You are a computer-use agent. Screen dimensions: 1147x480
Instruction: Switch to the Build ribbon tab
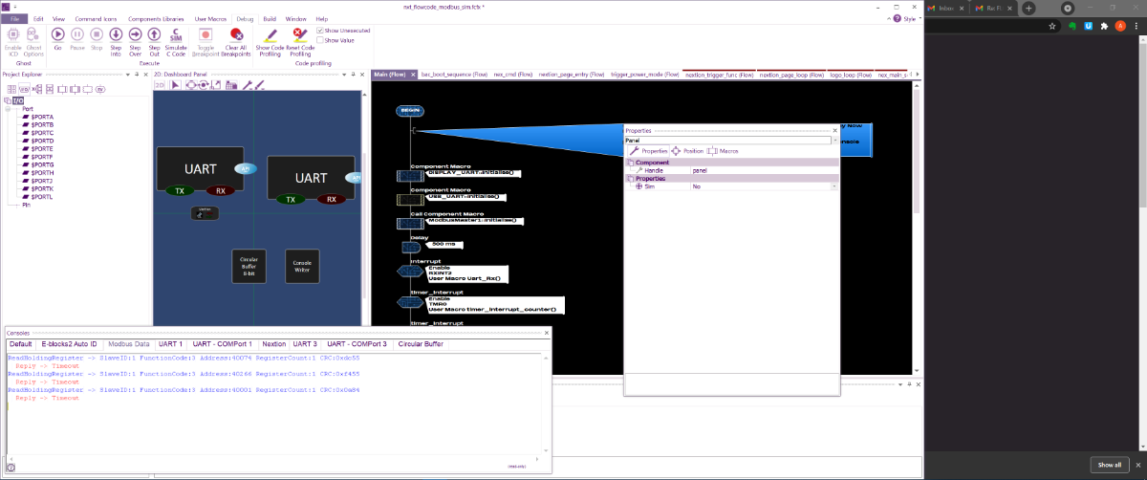[x=270, y=18]
